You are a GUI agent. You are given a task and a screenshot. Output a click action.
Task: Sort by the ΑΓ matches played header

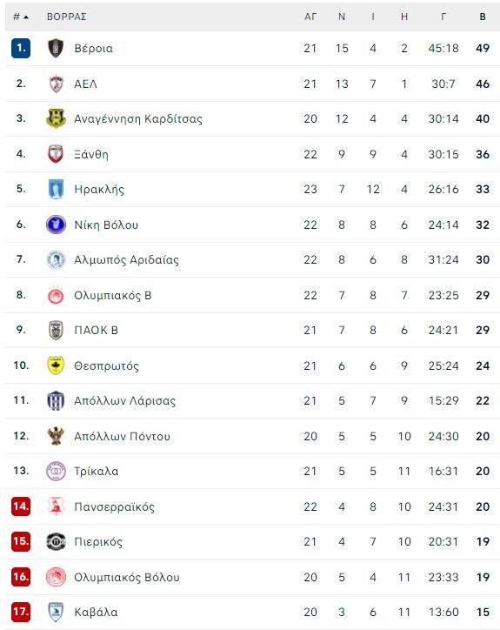(310, 17)
